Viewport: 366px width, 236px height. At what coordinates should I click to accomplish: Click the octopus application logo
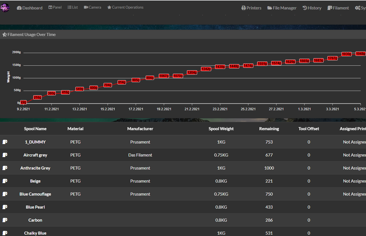click(5, 7)
